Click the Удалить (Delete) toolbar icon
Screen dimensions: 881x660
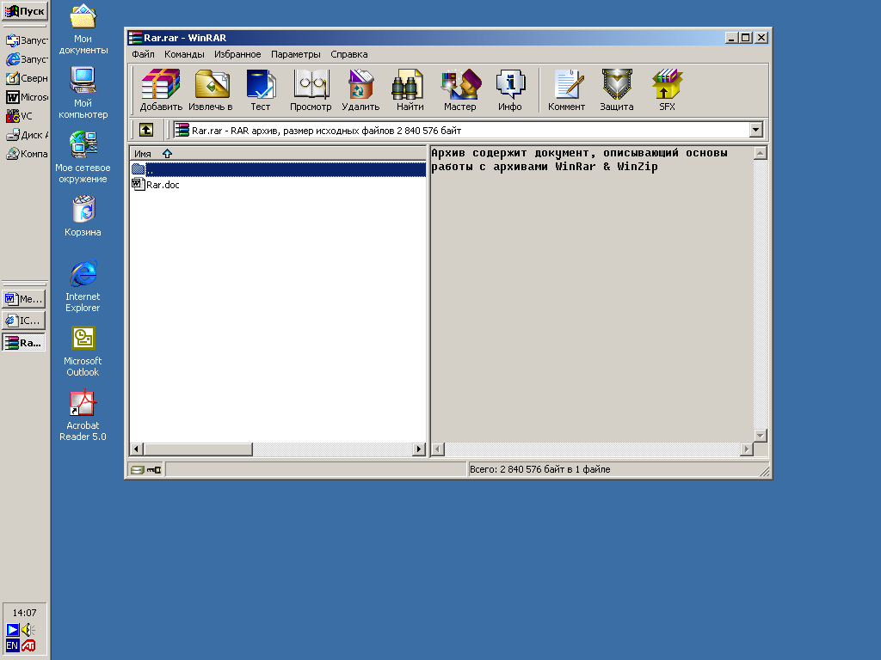click(360, 89)
